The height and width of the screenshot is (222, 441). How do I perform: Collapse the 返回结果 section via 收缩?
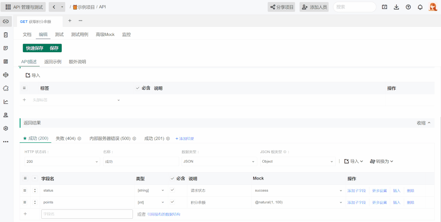click(423, 123)
